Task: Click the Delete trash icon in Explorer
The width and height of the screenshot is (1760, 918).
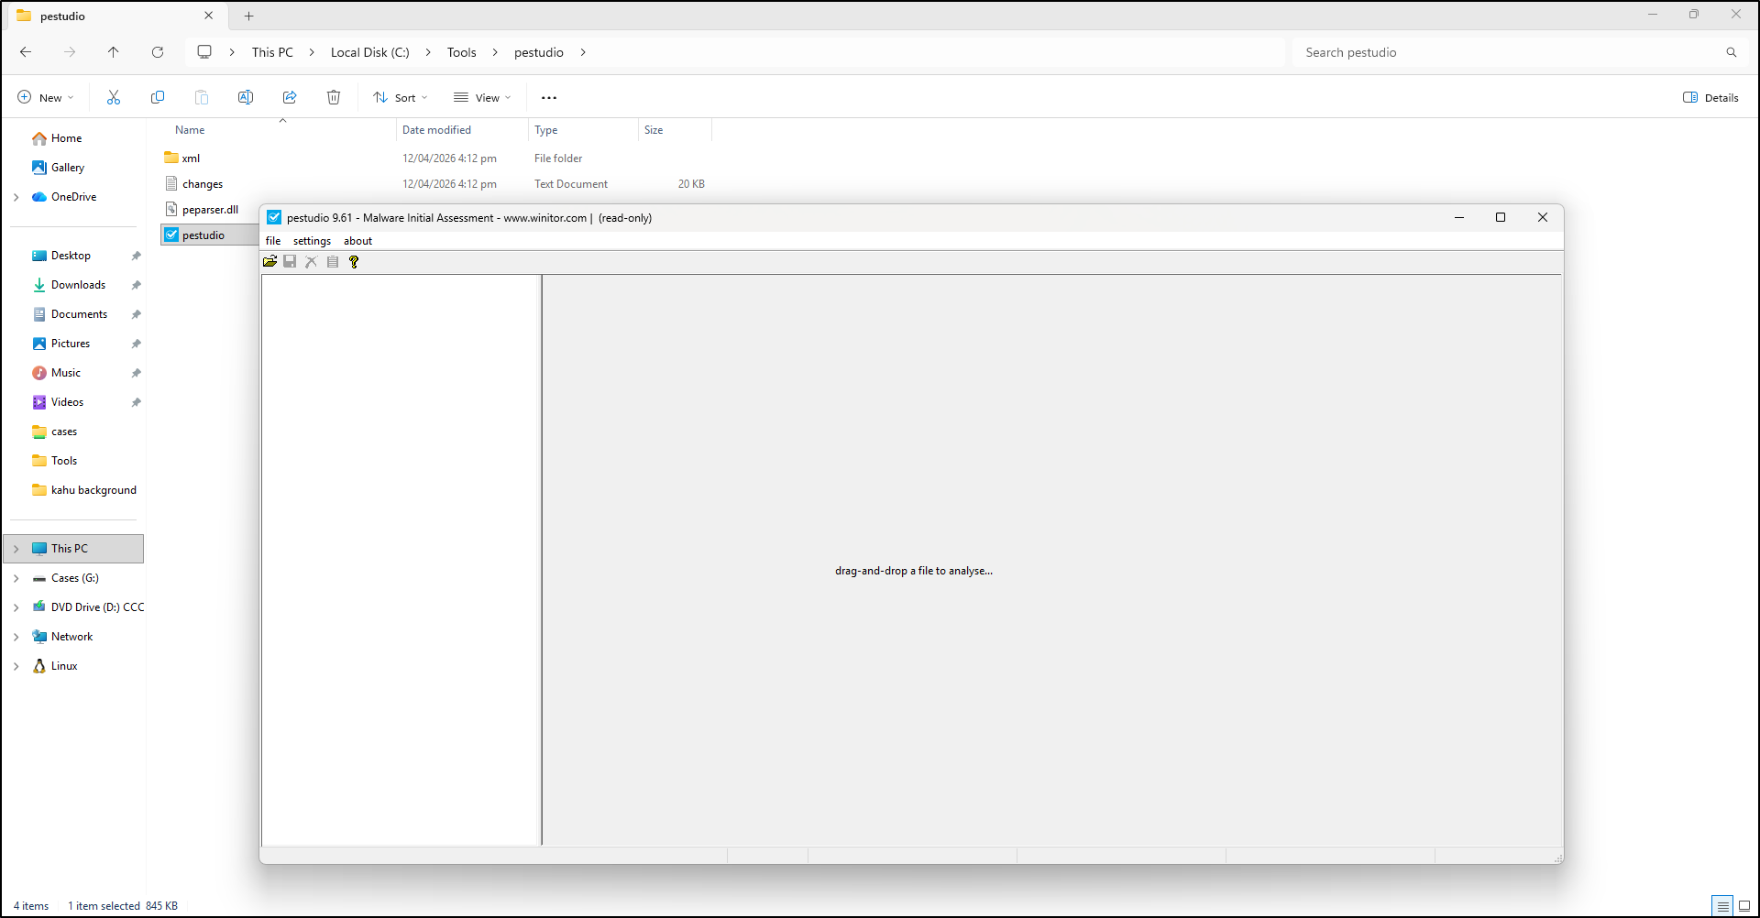Action: pyautogui.click(x=334, y=97)
